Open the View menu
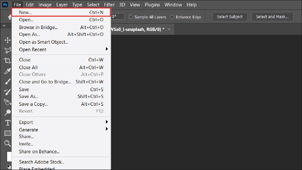 135,5
